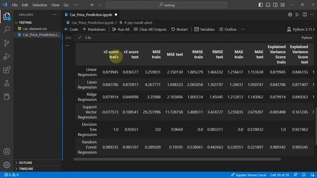Viewport: 317px width, 178px height.
Task: Click the value 29.251996 in the table
Action: (152, 112)
